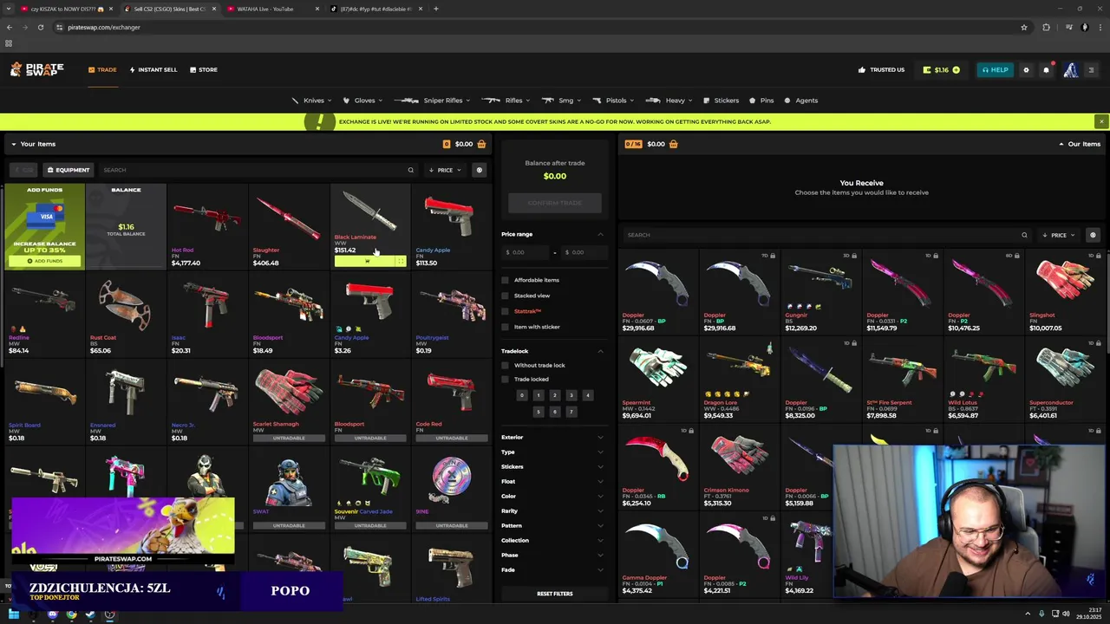1110x624 pixels.
Task: Enable Affordable items filter
Action: (505, 280)
